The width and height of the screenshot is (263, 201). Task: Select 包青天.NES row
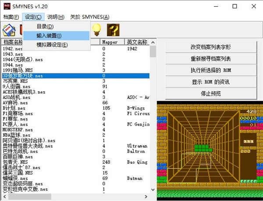pos(76,162)
